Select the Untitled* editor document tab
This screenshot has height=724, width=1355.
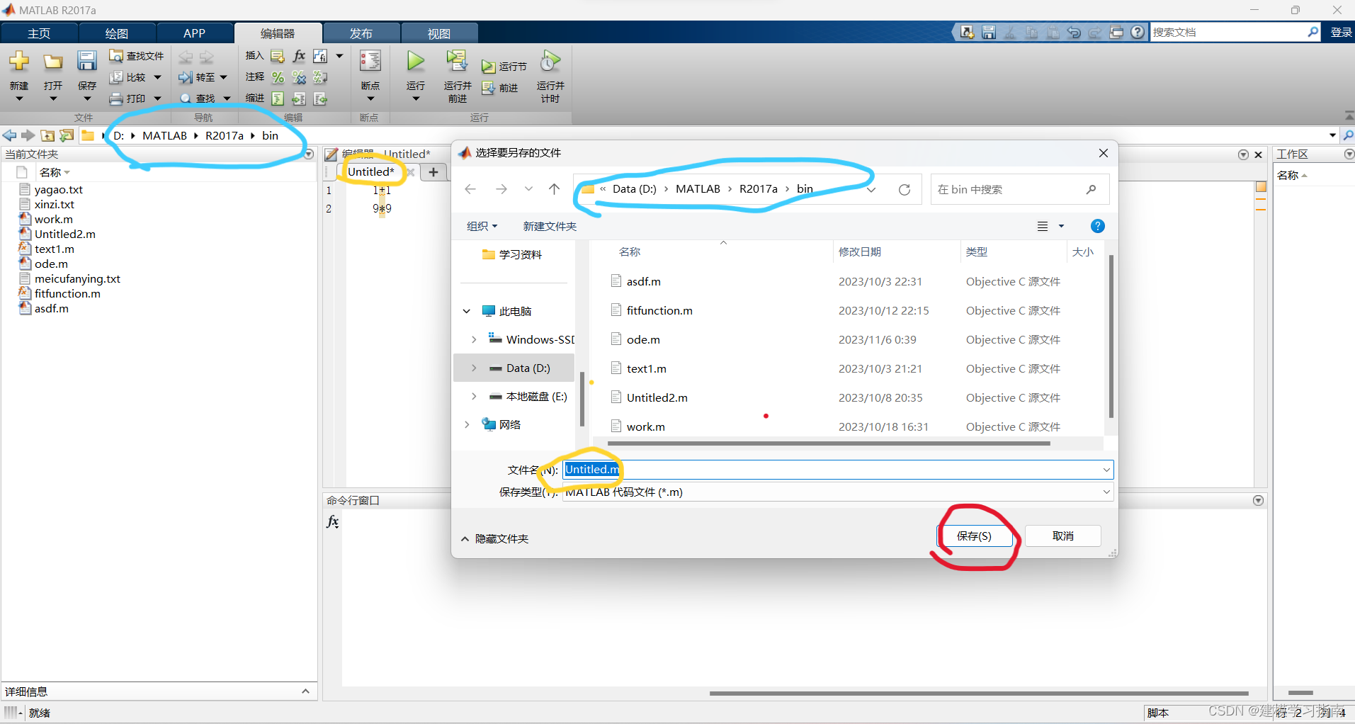[371, 172]
